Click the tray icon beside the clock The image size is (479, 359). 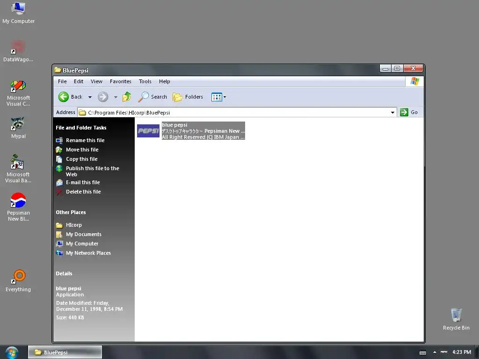pos(444,352)
